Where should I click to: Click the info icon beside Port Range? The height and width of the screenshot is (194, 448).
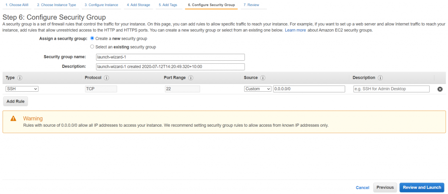tap(191, 78)
